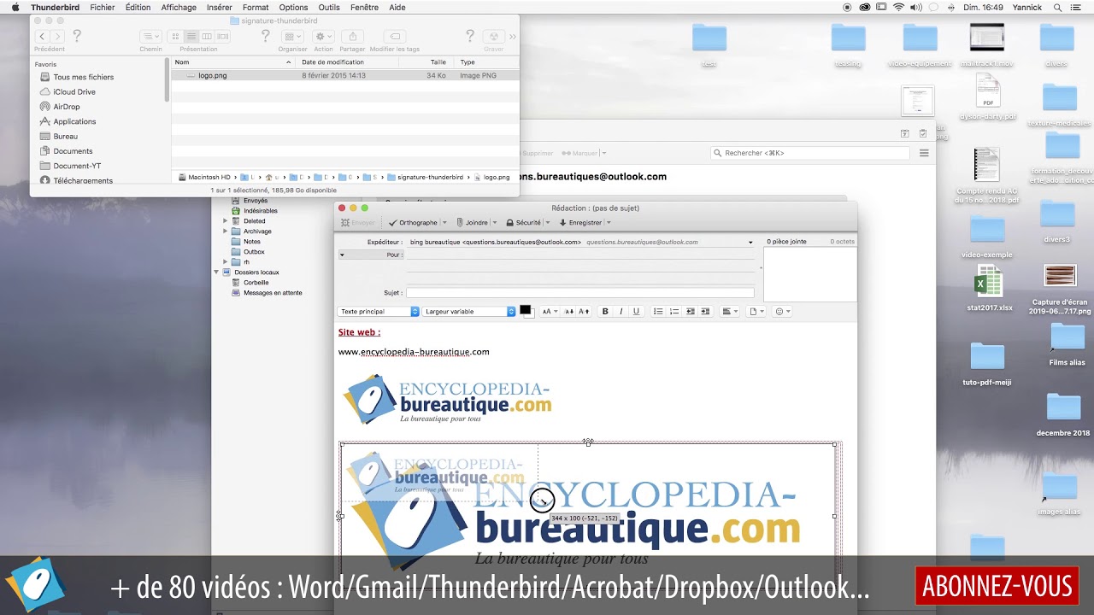Click the Joindre paperclip button
The width and height of the screenshot is (1094, 615).
tap(472, 222)
